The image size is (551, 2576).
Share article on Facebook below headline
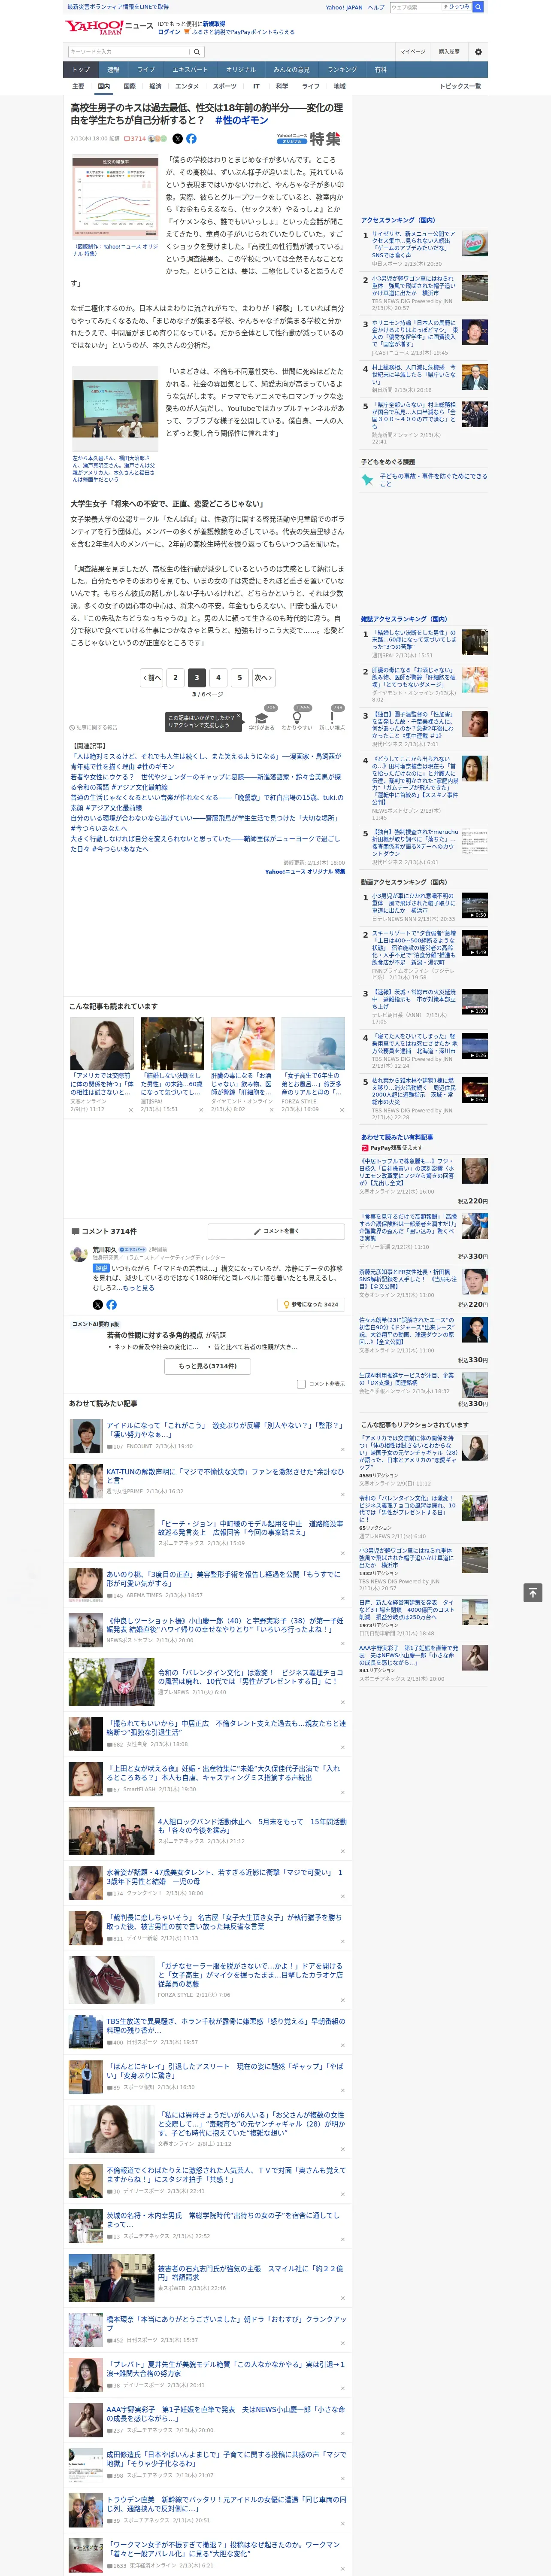[191, 139]
